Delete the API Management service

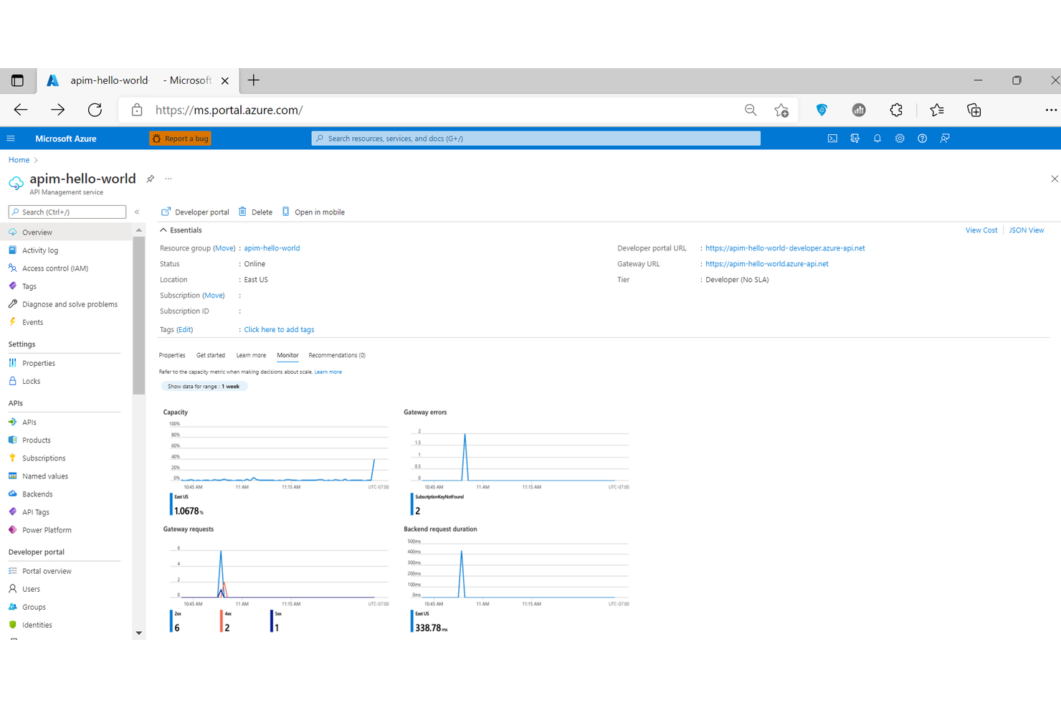pos(255,212)
